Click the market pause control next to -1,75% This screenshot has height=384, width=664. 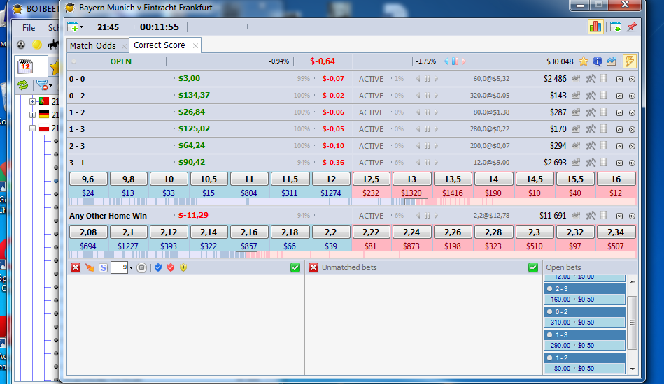(x=455, y=61)
